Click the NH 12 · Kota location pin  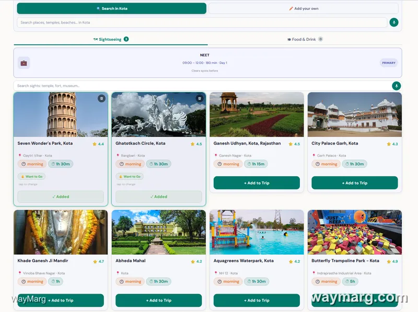click(x=216, y=273)
